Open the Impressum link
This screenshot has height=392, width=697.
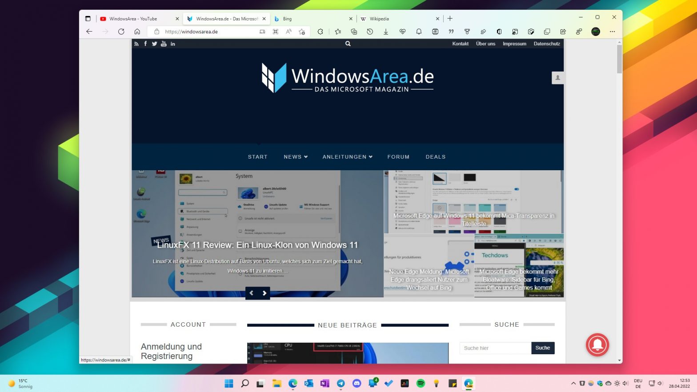pyautogui.click(x=514, y=44)
